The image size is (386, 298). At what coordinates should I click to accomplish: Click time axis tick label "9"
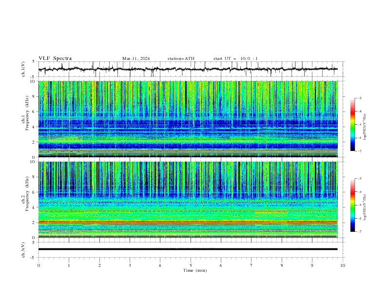pos(312,265)
